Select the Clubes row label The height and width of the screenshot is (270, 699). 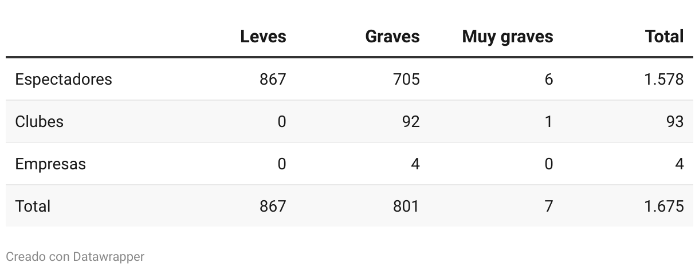click(39, 121)
